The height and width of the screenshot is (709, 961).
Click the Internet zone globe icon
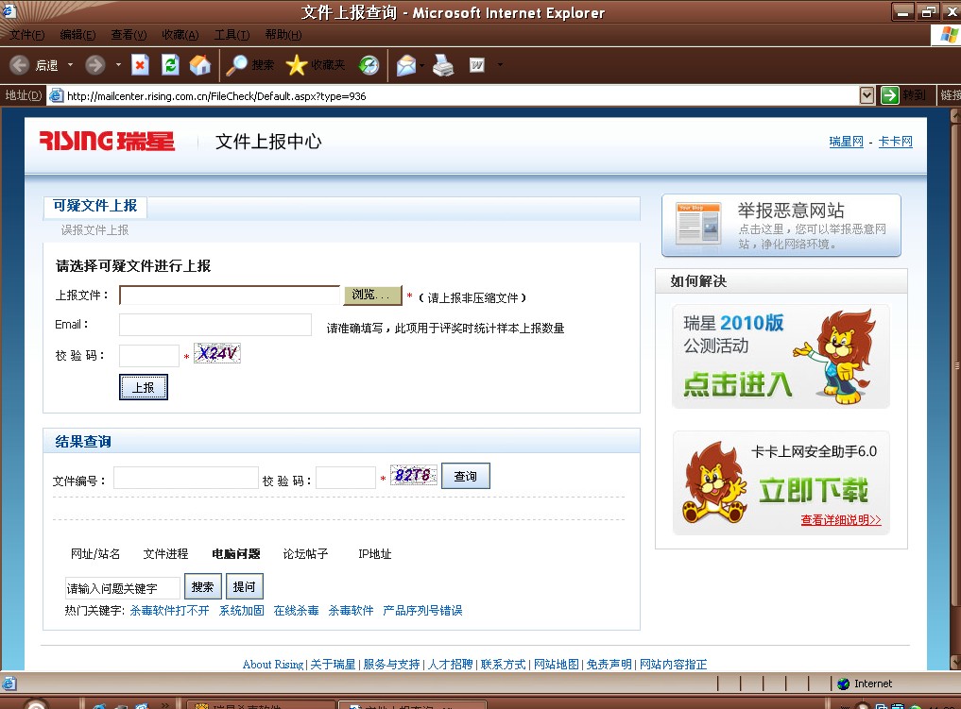click(x=843, y=684)
